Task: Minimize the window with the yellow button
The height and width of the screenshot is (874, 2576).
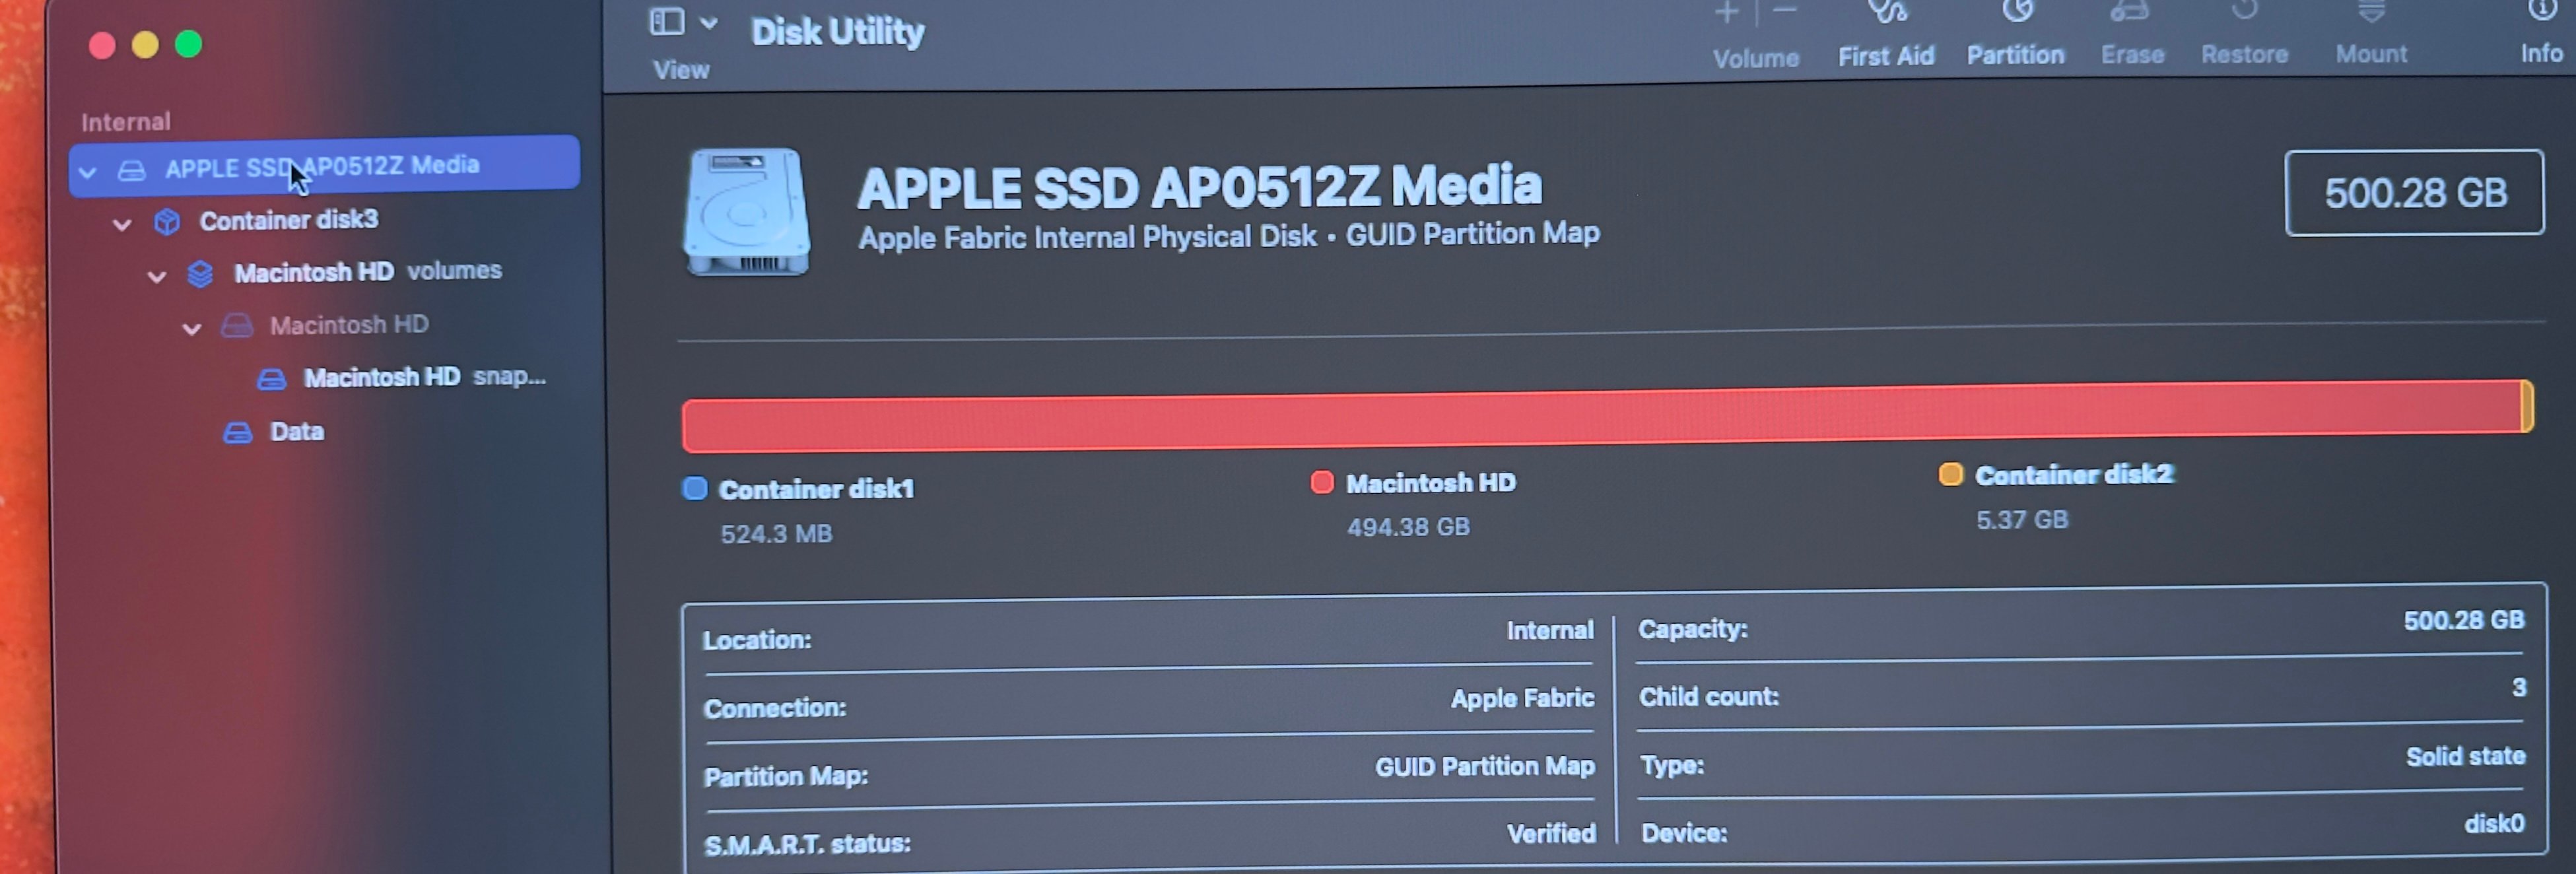Action: tap(145, 45)
